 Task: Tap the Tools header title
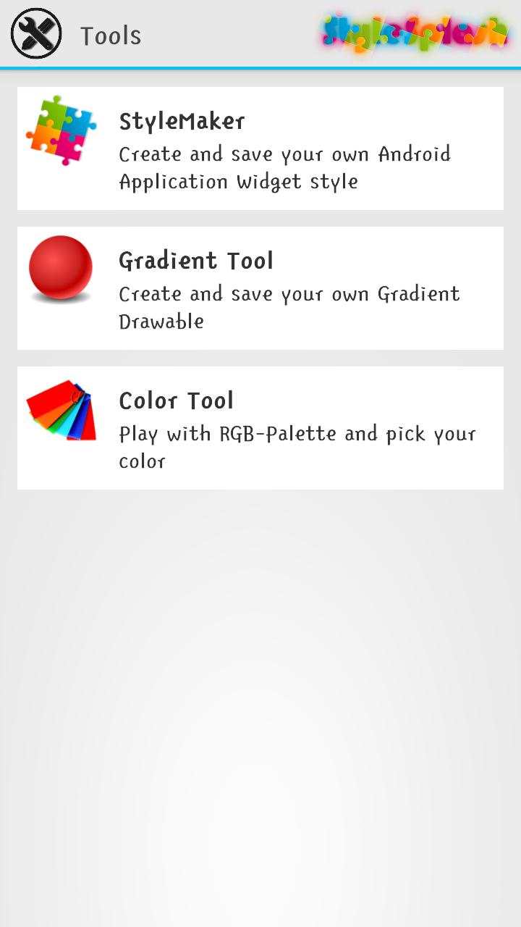[111, 35]
